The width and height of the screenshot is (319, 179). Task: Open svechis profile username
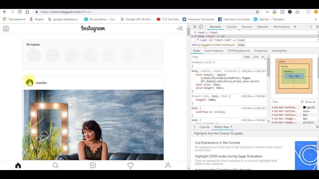[x=41, y=83]
